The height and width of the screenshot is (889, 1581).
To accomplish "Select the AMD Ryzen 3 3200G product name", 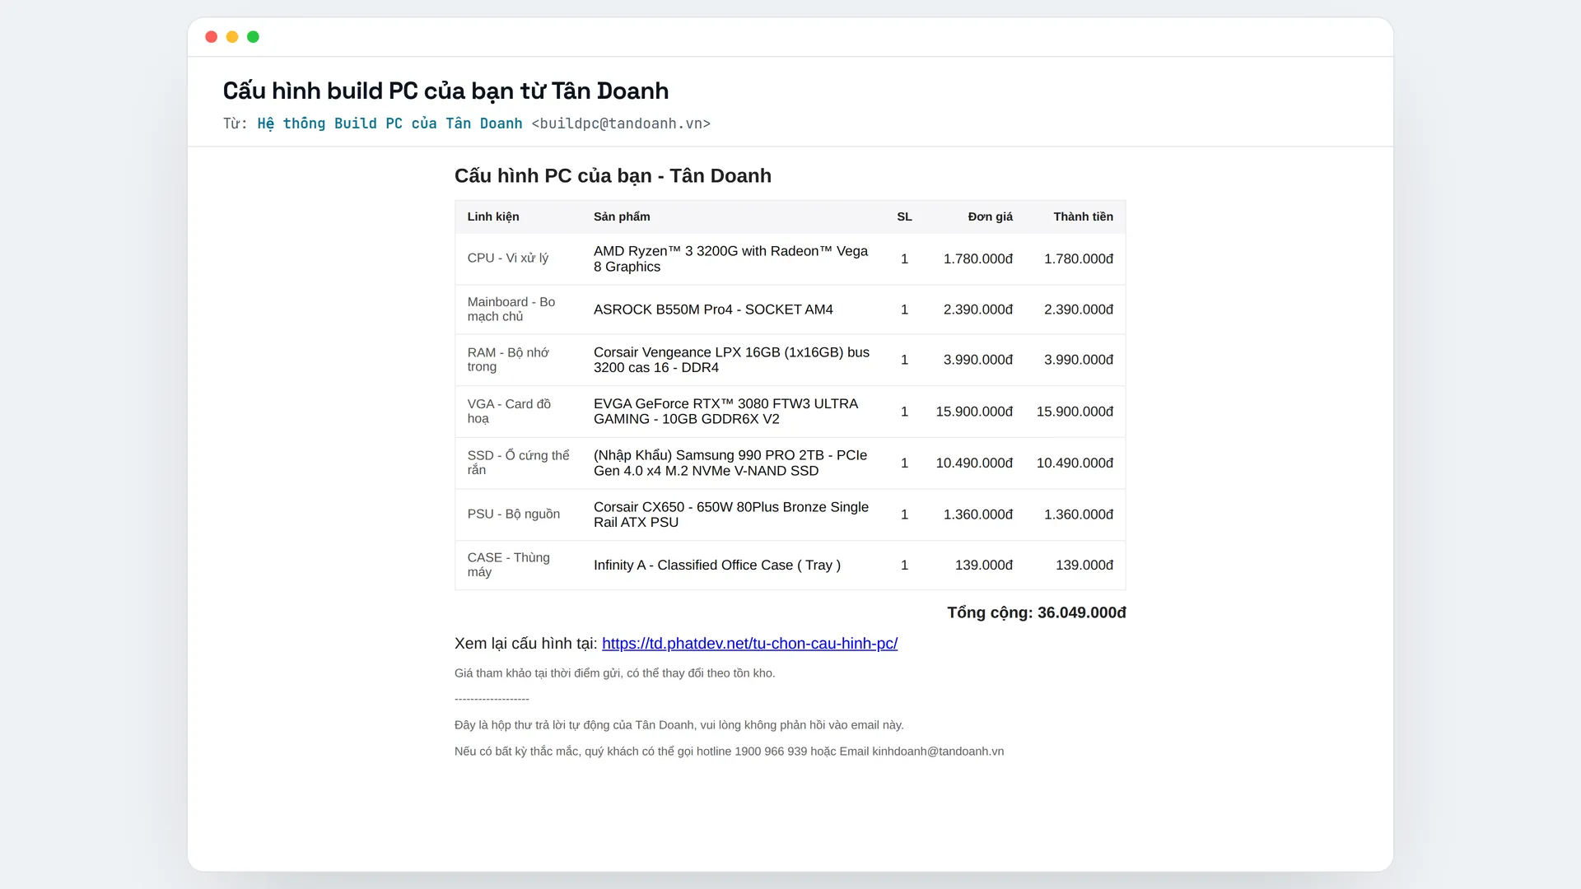I will 730,258.
